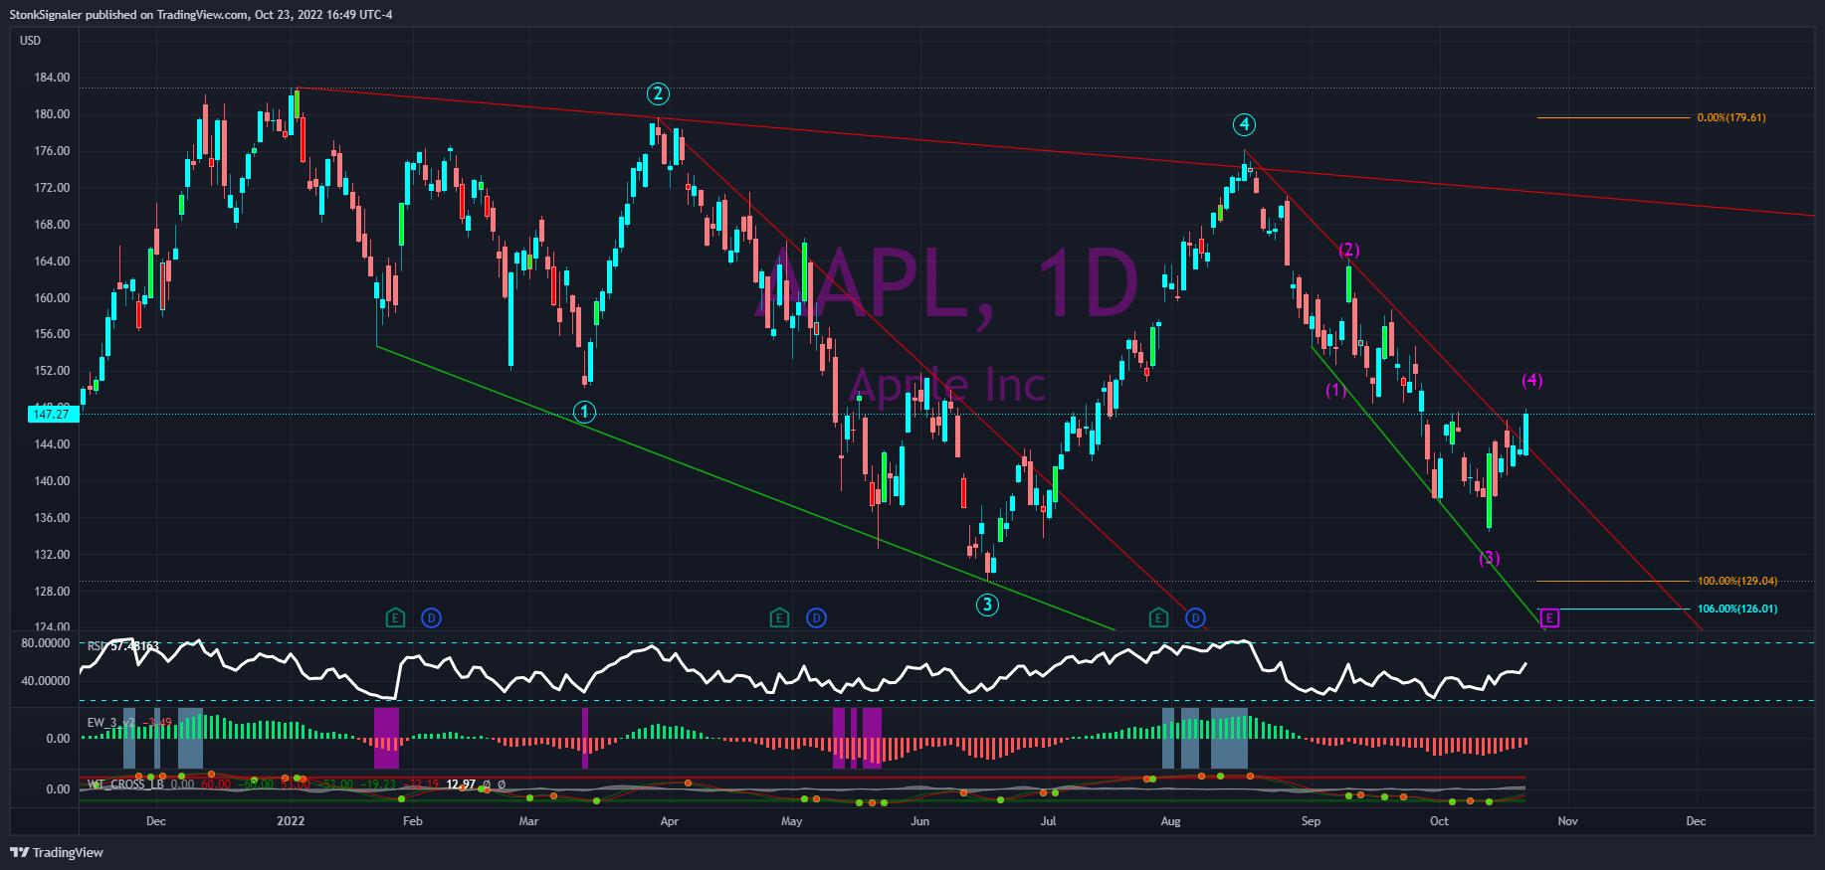The image size is (1825, 870).
Task: Select the circled wave 3 label
Action: pos(987,605)
